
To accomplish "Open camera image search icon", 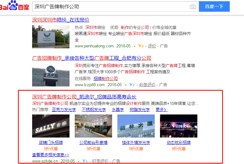I will click(193, 6).
